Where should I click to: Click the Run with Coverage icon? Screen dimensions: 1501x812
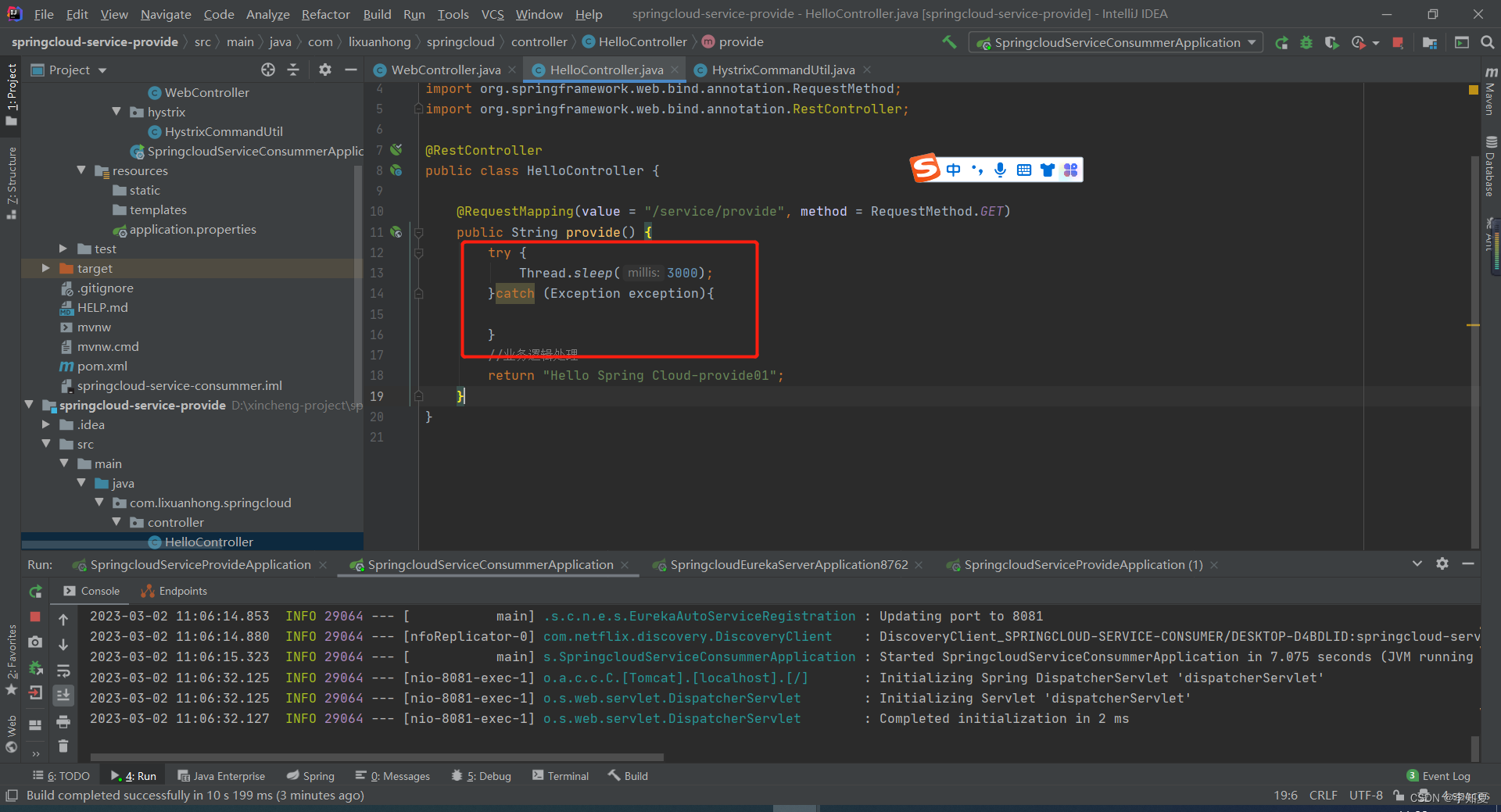coord(1331,42)
